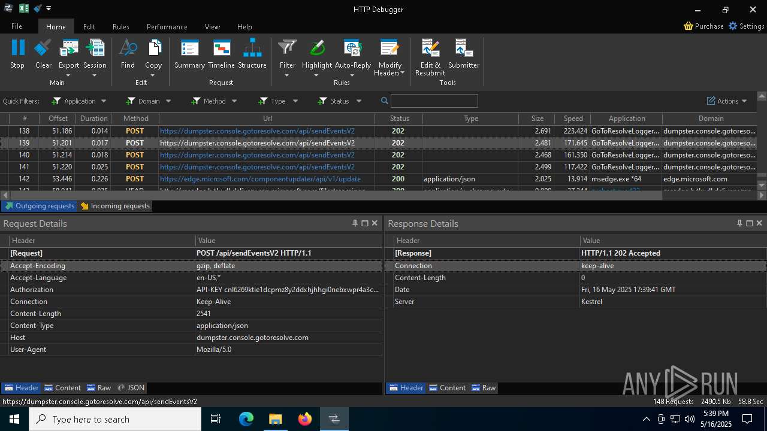Switch to the Help ribbon tab
The height and width of the screenshot is (431, 767).
(244, 26)
